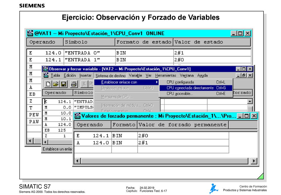This screenshot has height=195, width=281.
Task: Select PEW operand row in VAT1
Action: [34, 115]
